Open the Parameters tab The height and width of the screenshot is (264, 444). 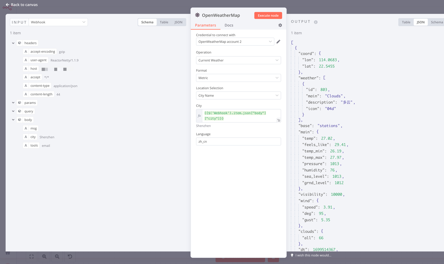[x=205, y=25]
